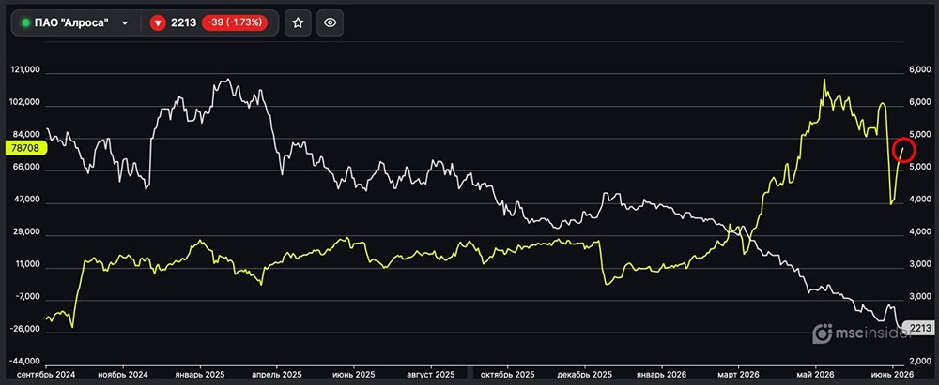Add ticker to favorites with star icon
The height and width of the screenshot is (385, 939).
click(x=298, y=22)
